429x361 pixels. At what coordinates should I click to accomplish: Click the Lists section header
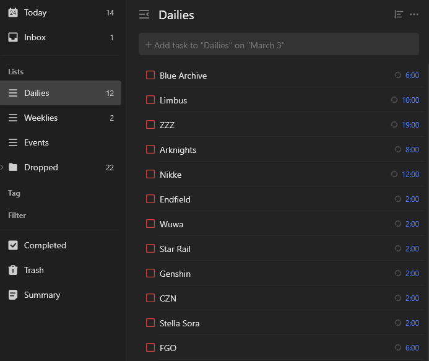pos(16,72)
